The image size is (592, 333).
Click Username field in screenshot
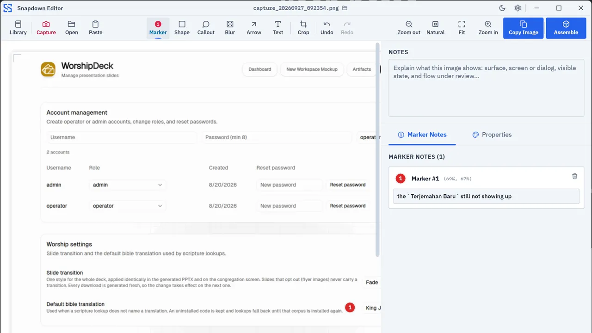click(x=122, y=137)
